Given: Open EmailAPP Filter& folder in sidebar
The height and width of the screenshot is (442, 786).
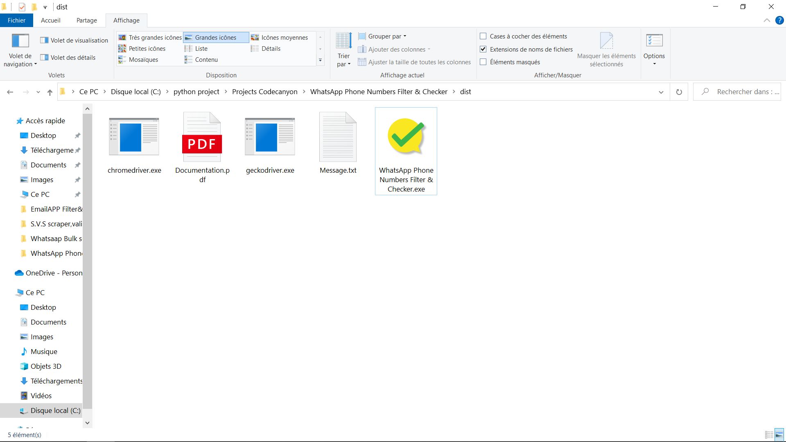Looking at the screenshot, I should click(51, 209).
